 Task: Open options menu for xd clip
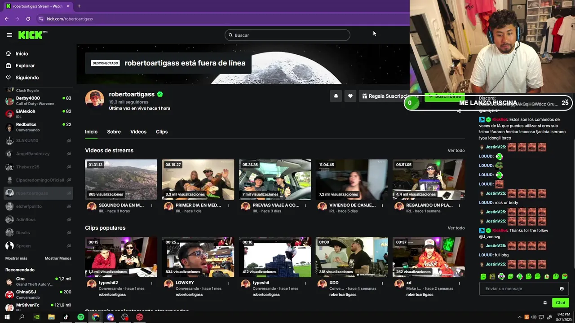459,284
